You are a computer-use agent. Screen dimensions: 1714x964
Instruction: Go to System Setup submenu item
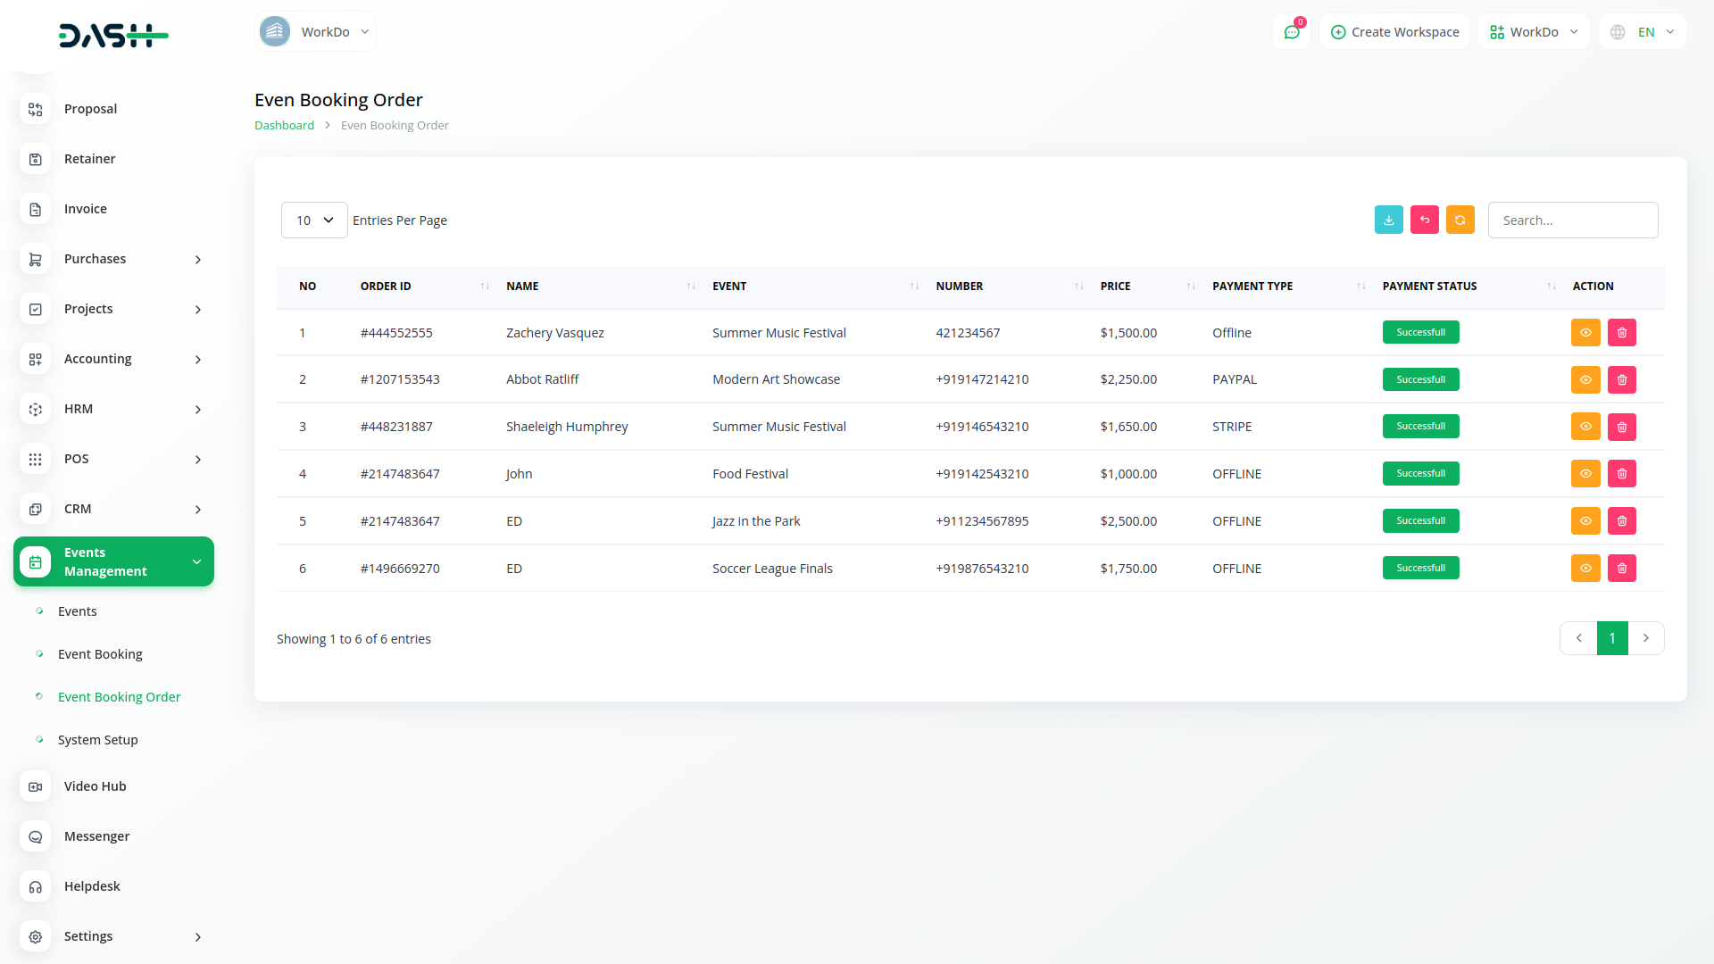coord(97,740)
